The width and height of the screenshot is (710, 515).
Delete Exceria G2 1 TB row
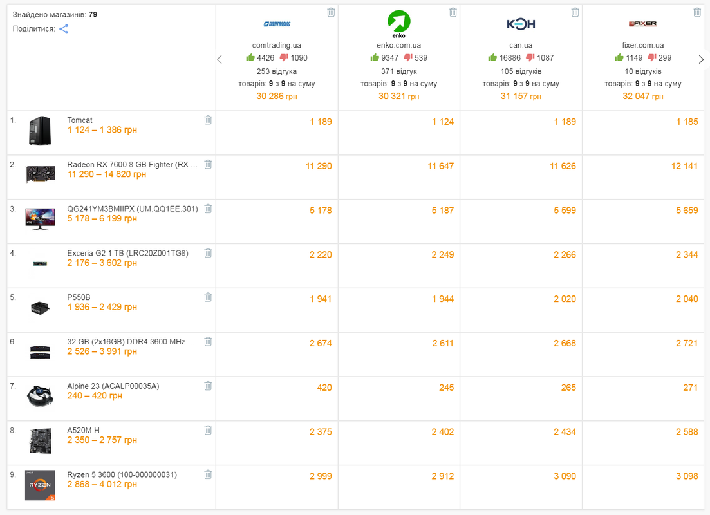208,253
